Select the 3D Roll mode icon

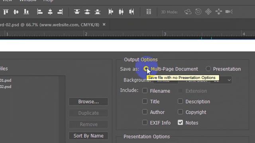[x=198, y=12]
